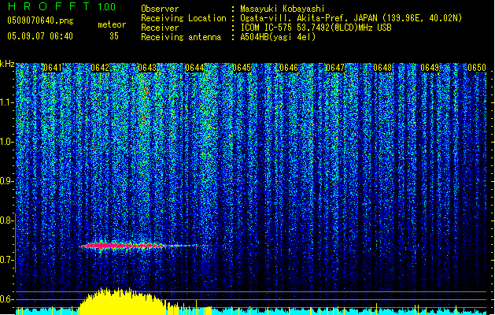
Task: Click the 0650 time marker
Action: tap(477, 68)
